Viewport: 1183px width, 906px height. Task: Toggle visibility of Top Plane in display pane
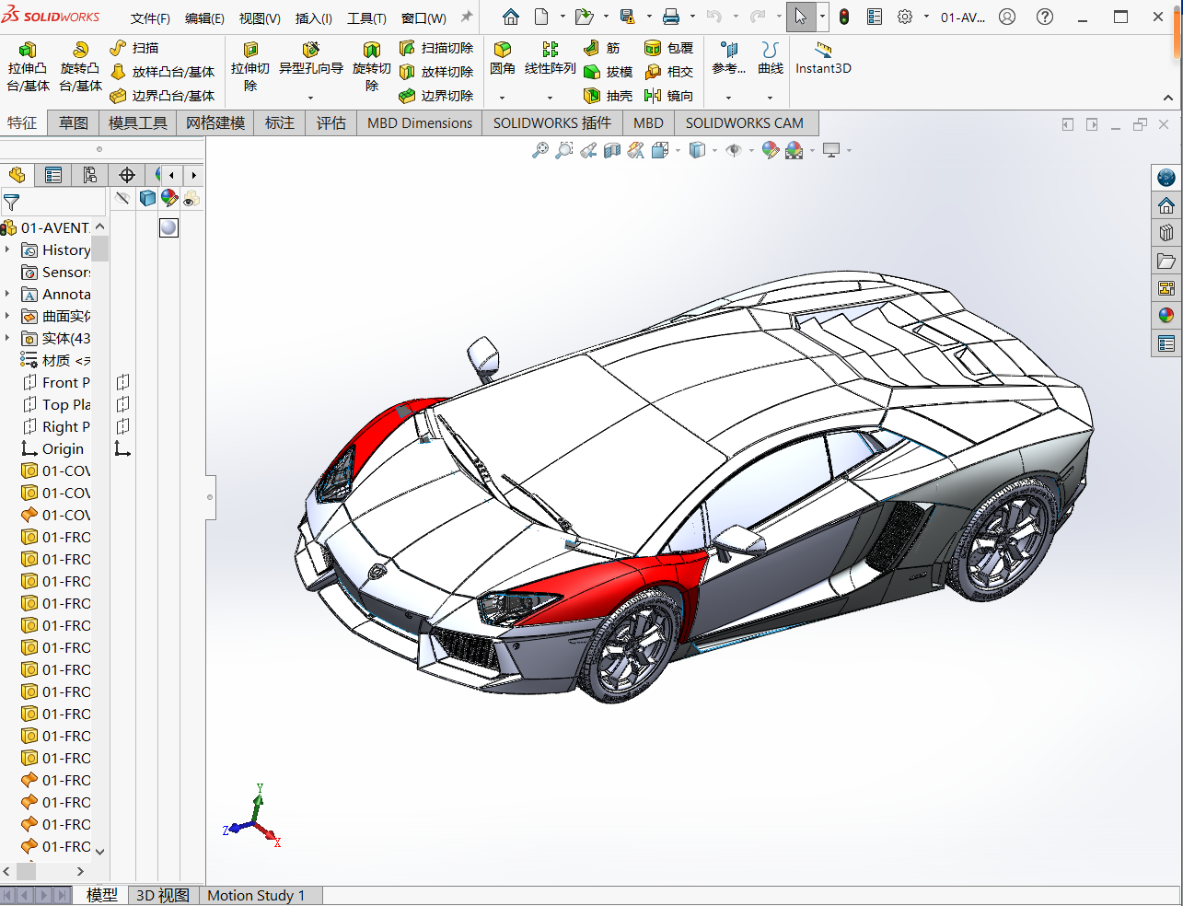tap(122, 404)
